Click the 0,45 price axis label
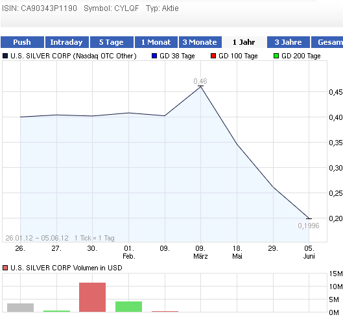The height and width of the screenshot is (317, 343). pyautogui.click(x=336, y=92)
